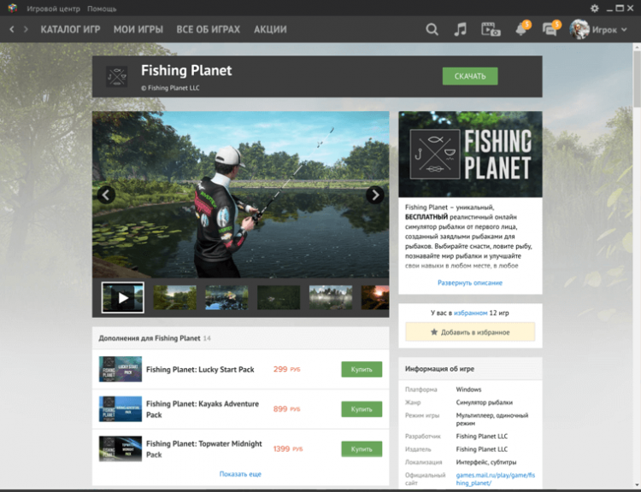
Task: Open the video recording icon
Action: pos(491,29)
